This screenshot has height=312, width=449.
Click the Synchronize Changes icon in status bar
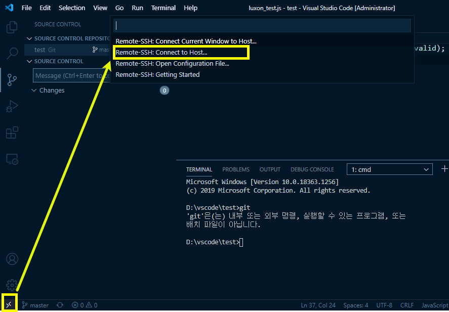60,305
